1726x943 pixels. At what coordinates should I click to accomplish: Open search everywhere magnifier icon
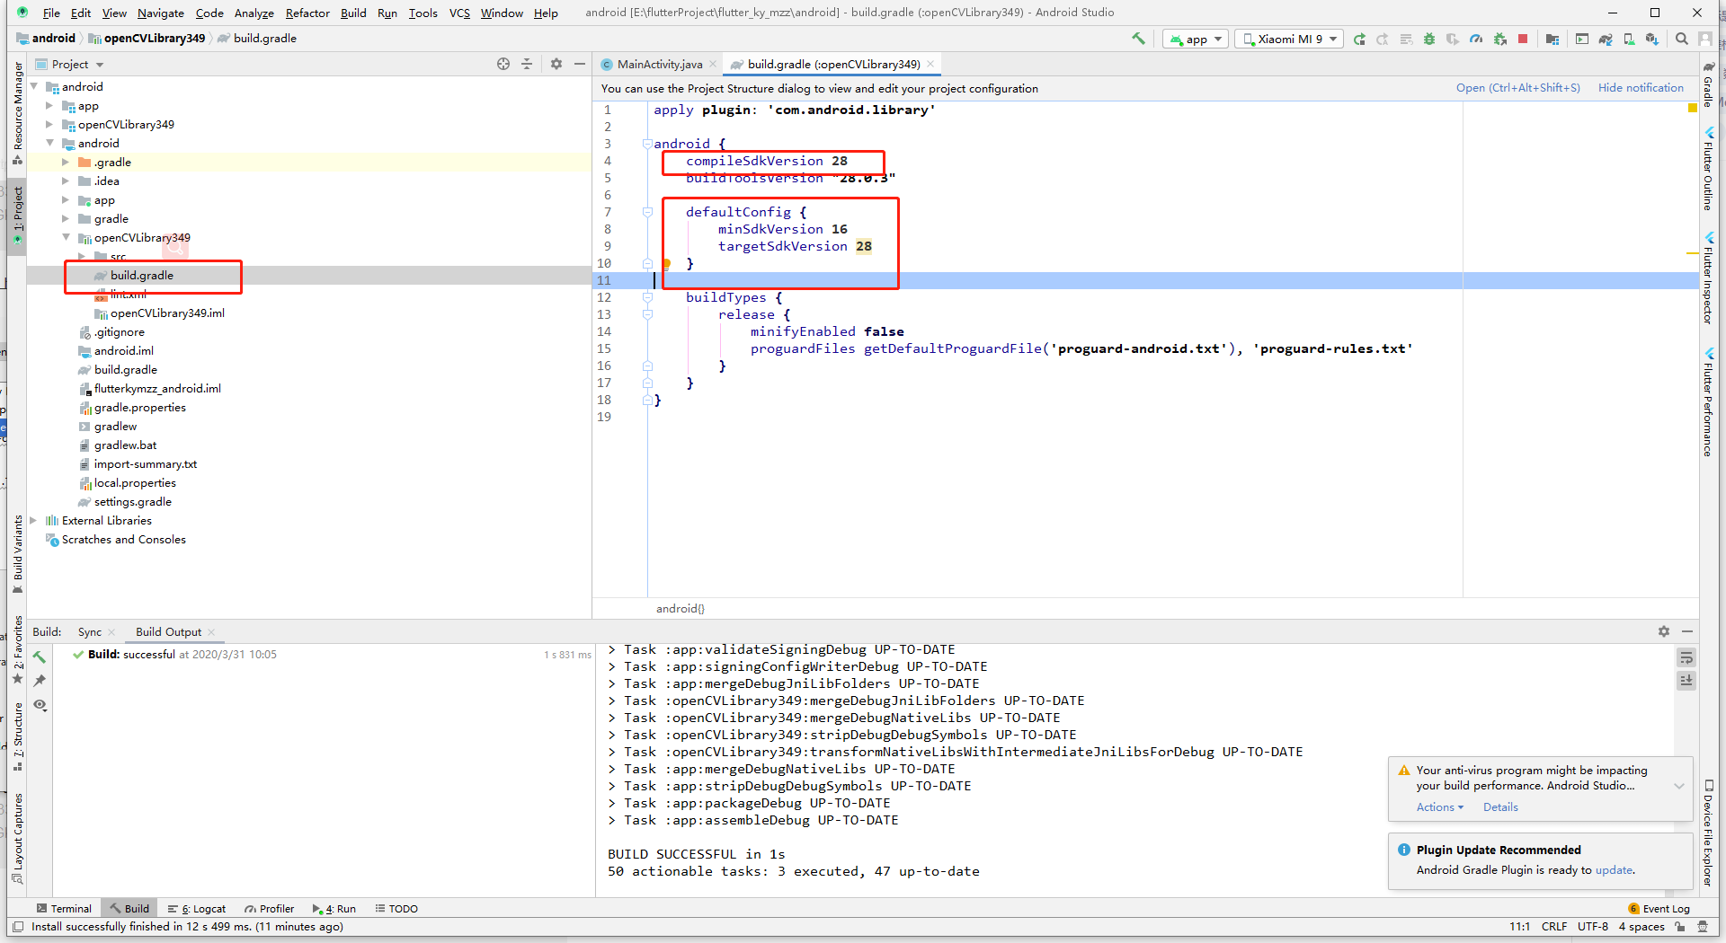[x=1681, y=39]
